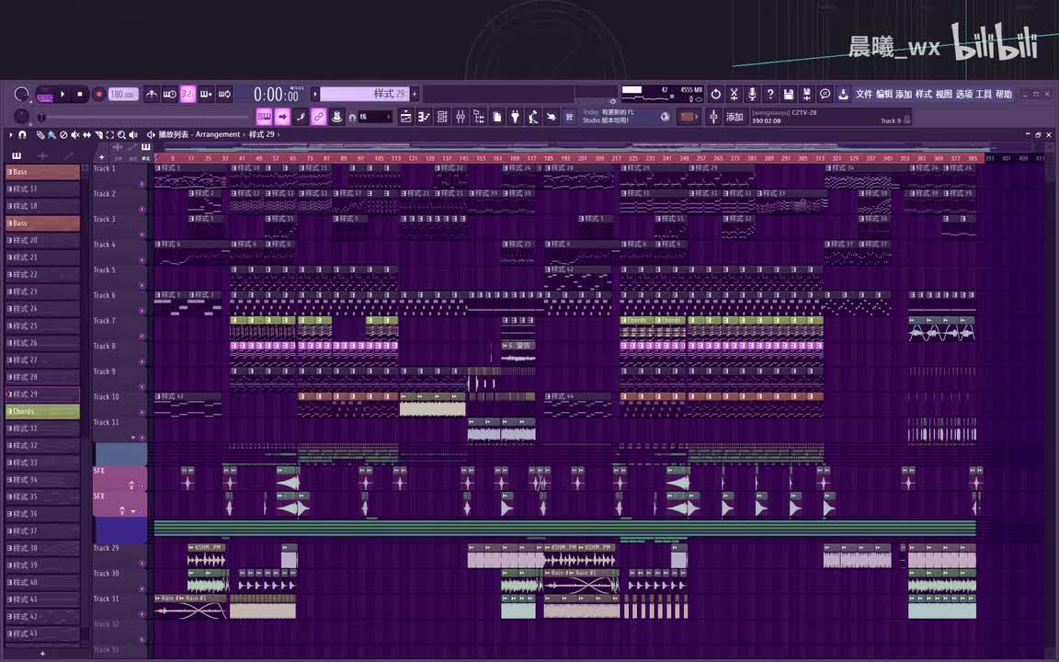Open the Piano roll view icon
This screenshot has height=662, width=1059.
[424, 117]
